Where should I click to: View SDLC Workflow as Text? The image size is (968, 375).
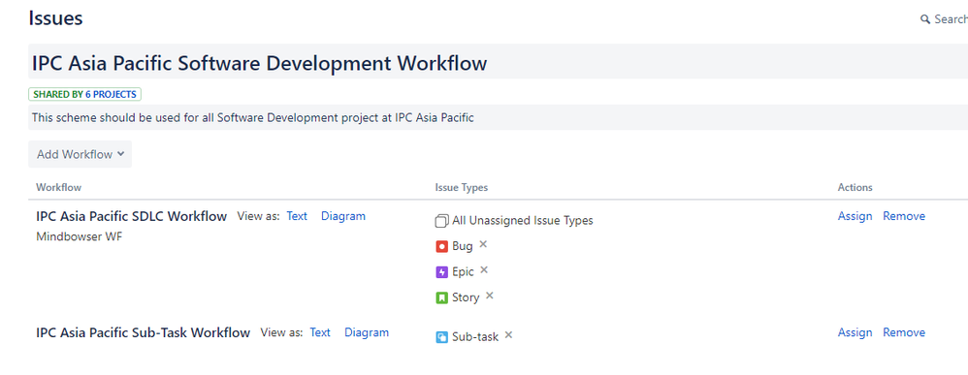pyautogui.click(x=297, y=216)
